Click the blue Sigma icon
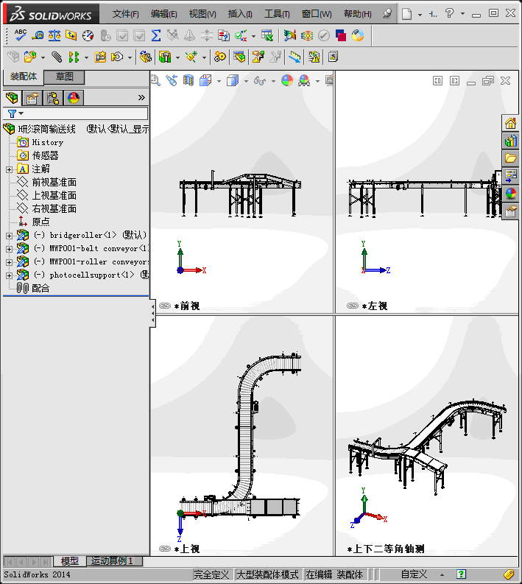This screenshot has width=522, height=584. [x=156, y=35]
